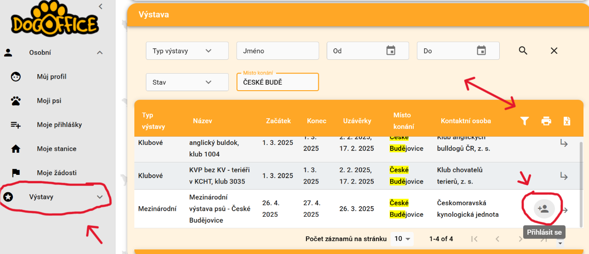
Task: Open detail arrow for KVP teriéři row
Action: [x=564, y=176]
